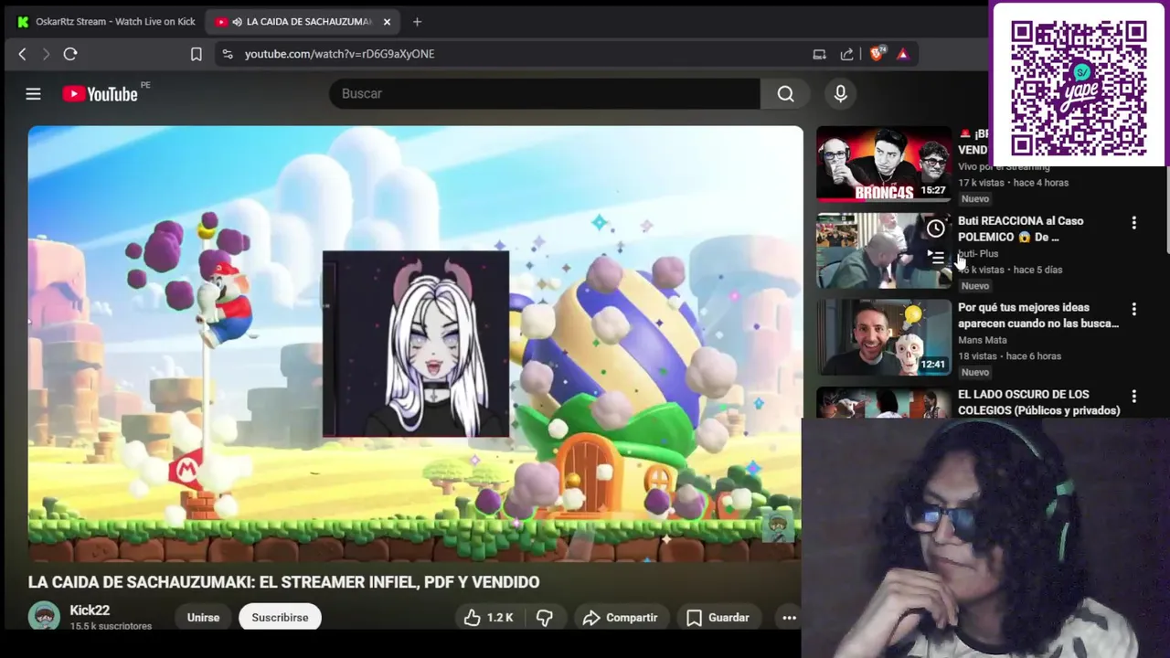Image resolution: width=1170 pixels, height=658 pixels.
Task: Go to the YouTube home logo
Action: [100, 93]
